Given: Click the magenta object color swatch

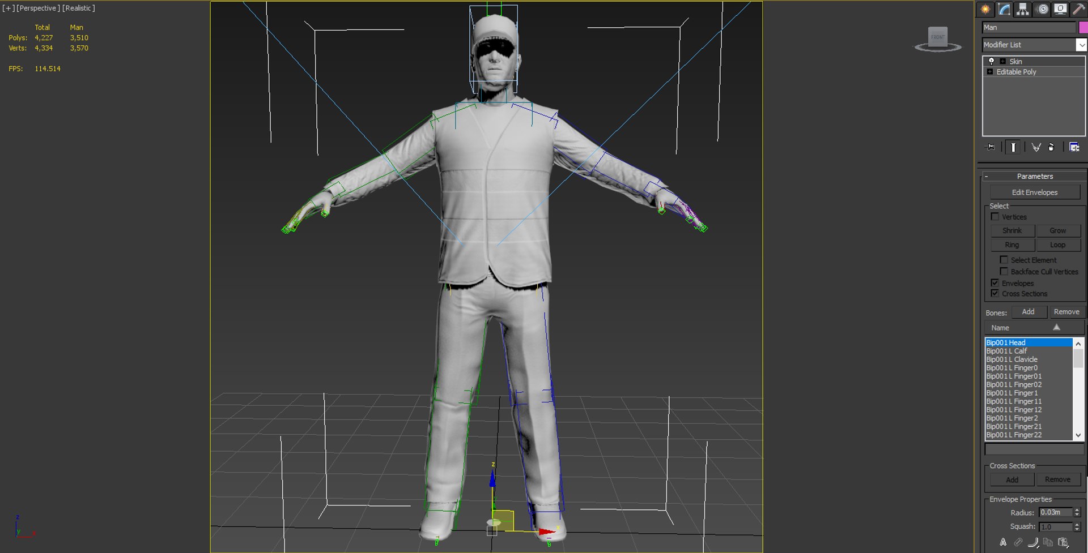Looking at the screenshot, I should [x=1083, y=27].
